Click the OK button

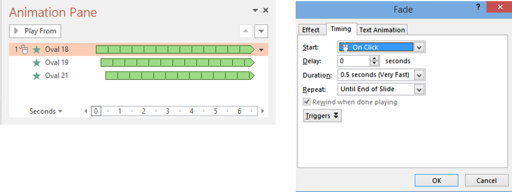[436, 181]
